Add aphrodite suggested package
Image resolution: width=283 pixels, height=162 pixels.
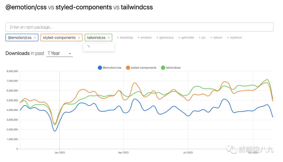(186, 37)
